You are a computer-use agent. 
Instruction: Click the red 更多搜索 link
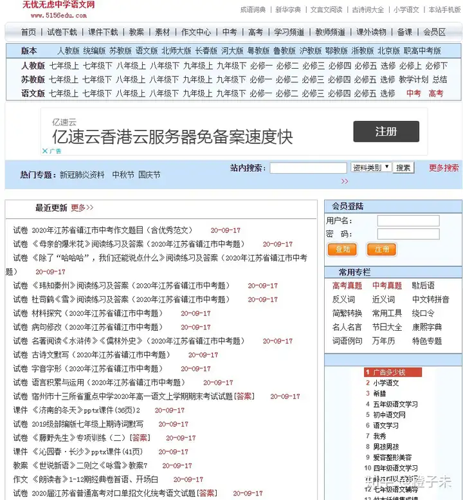(x=444, y=168)
